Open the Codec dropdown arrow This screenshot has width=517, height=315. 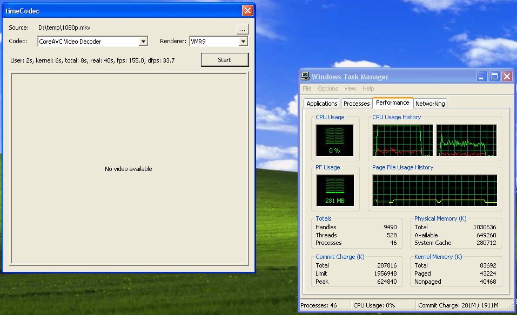click(x=143, y=42)
